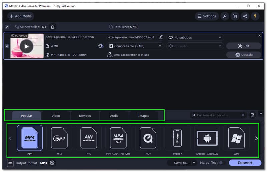Image resolution: width=267 pixels, height=172 pixels.
Task: Switch to the Devices tab
Action: pos(85,116)
